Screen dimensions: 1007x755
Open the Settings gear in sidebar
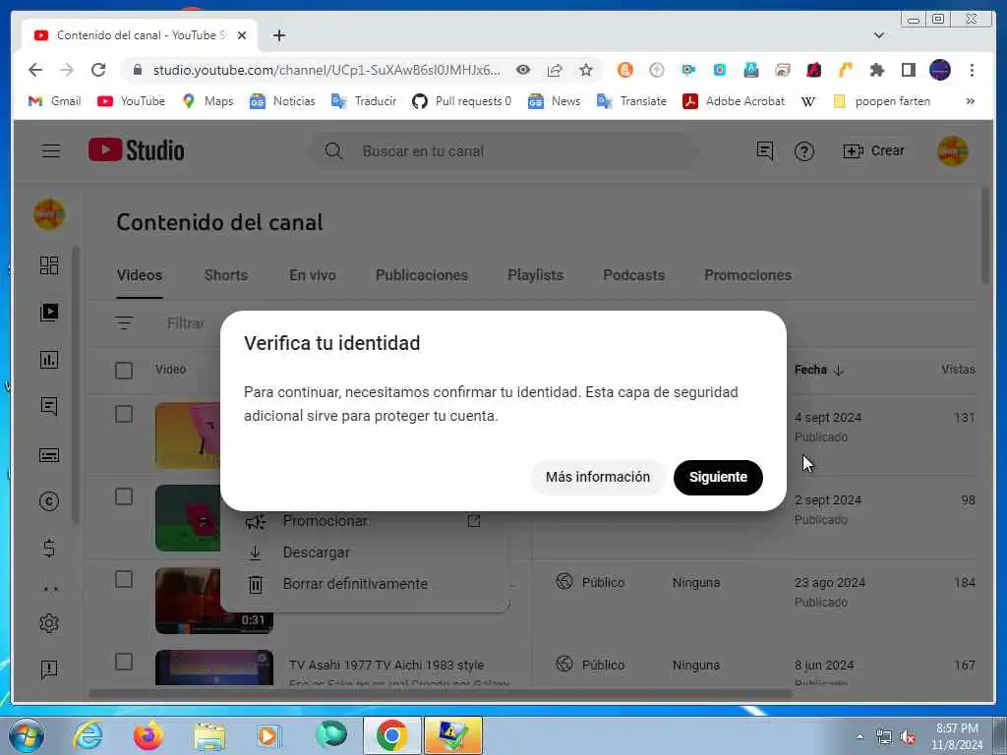pyautogui.click(x=49, y=623)
